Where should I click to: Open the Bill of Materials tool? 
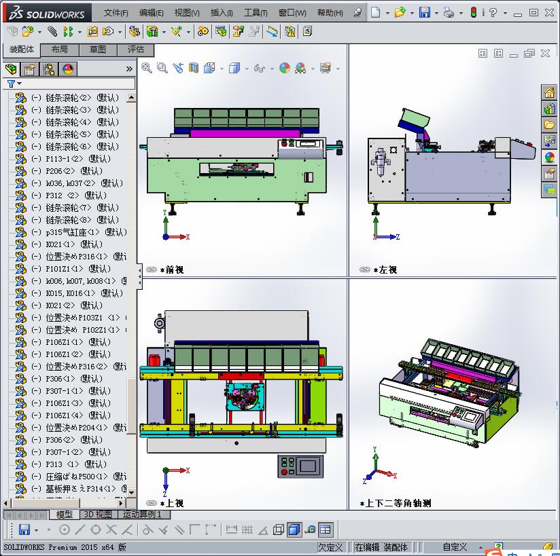[221, 31]
